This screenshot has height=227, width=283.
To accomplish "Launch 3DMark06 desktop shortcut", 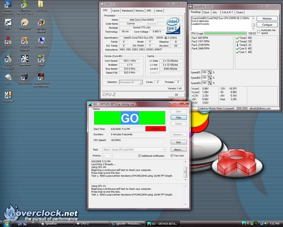I will tap(24, 24).
